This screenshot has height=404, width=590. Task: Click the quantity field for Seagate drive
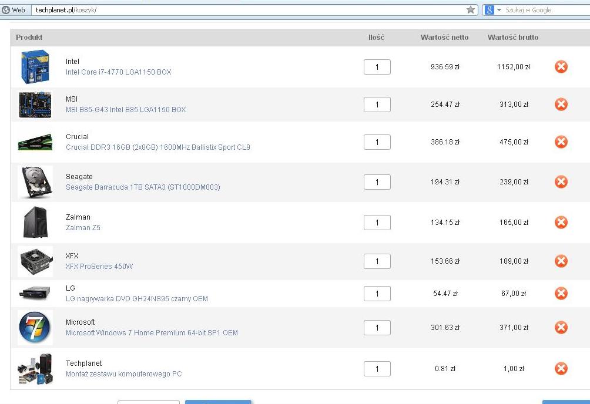coord(377,182)
